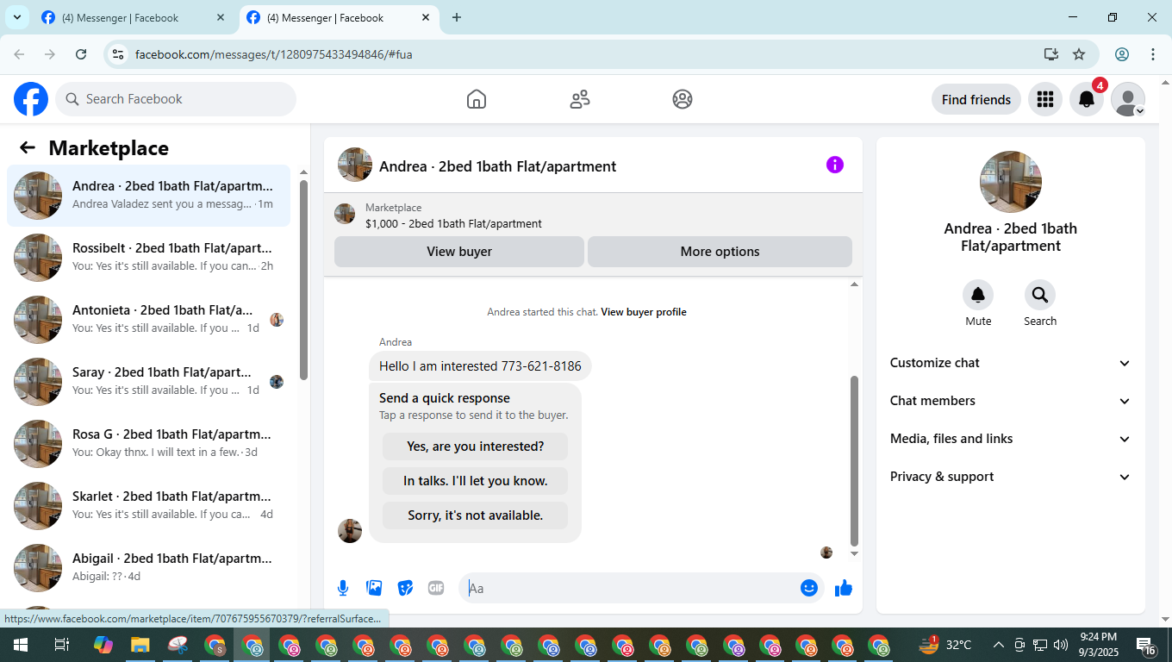Click the Find friends button
Screen dimensions: 1172x662
click(x=976, y=99)
